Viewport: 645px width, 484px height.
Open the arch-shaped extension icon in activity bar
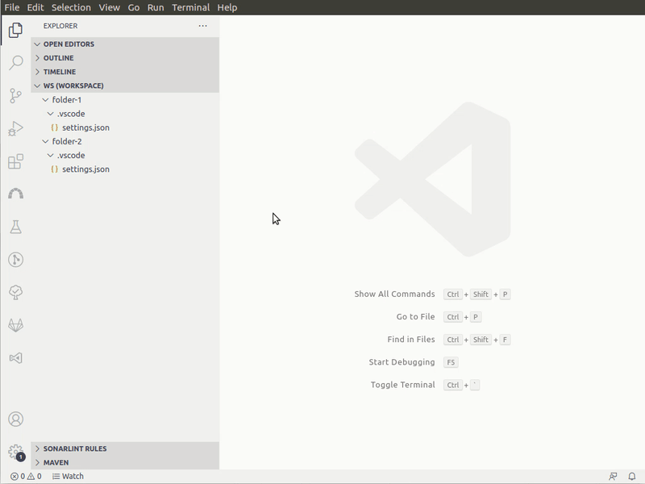tap(15, 194)
